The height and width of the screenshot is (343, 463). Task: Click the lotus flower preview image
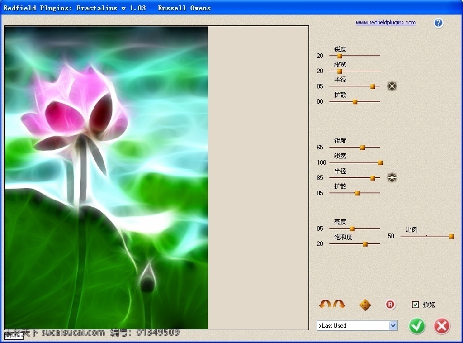click(x=106, y=177)
